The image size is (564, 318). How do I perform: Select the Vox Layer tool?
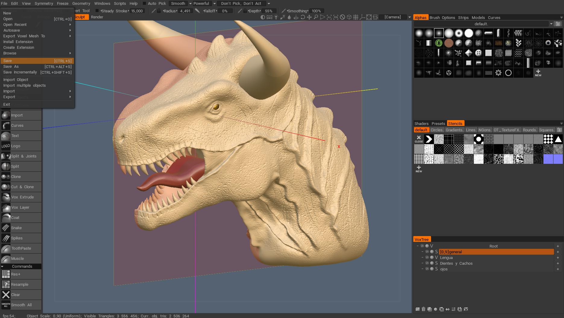(21, 207)
